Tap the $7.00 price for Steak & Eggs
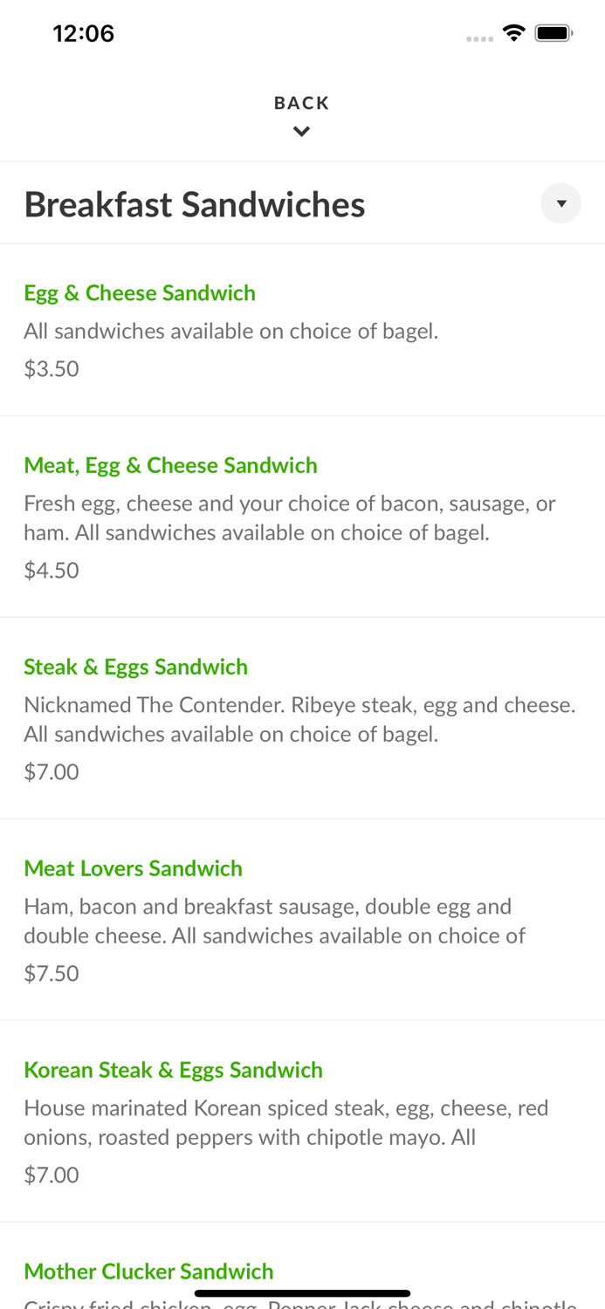 52,771
